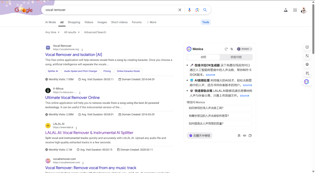315x173 pixels.
Task: Click the blue magnifier search button
Action: pos(205,10)
